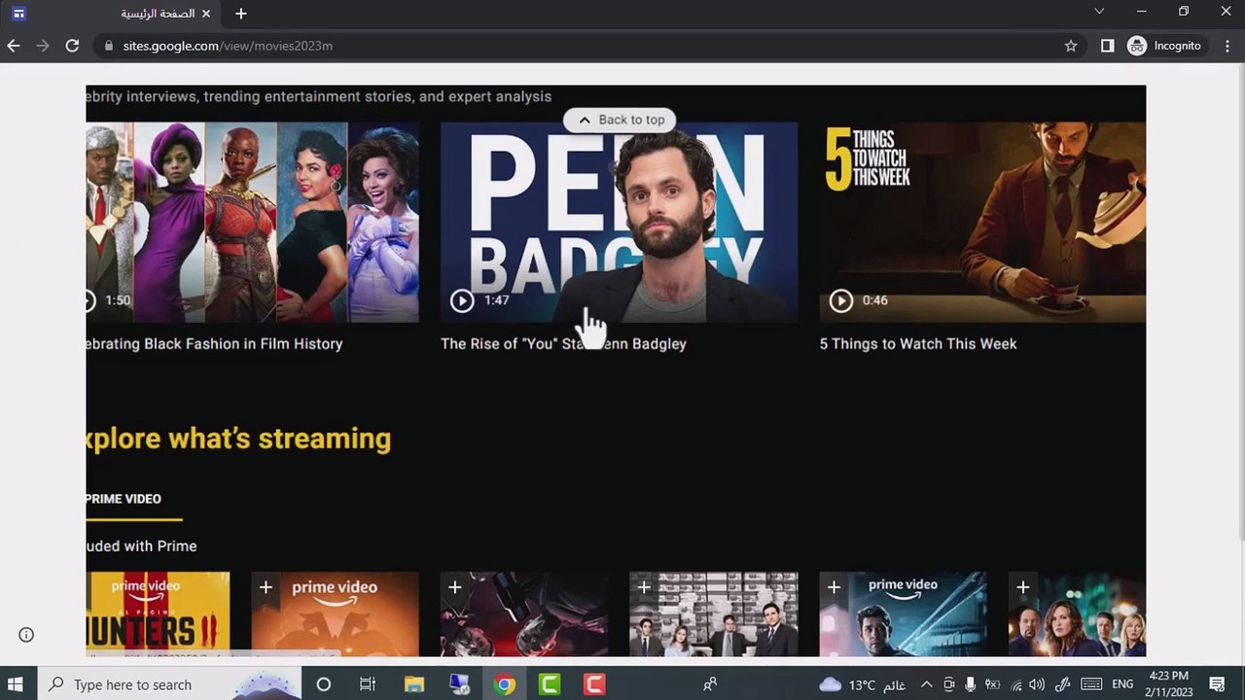The height and width of the screenshot is (700, 1245).
Task: Click '5 Things to Watch This Week' title
Action: point(918,344)
